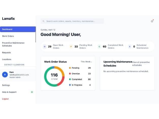Click the Completed legend label
This screenshot has height=119, width=159.
click(x=77, y=79)
